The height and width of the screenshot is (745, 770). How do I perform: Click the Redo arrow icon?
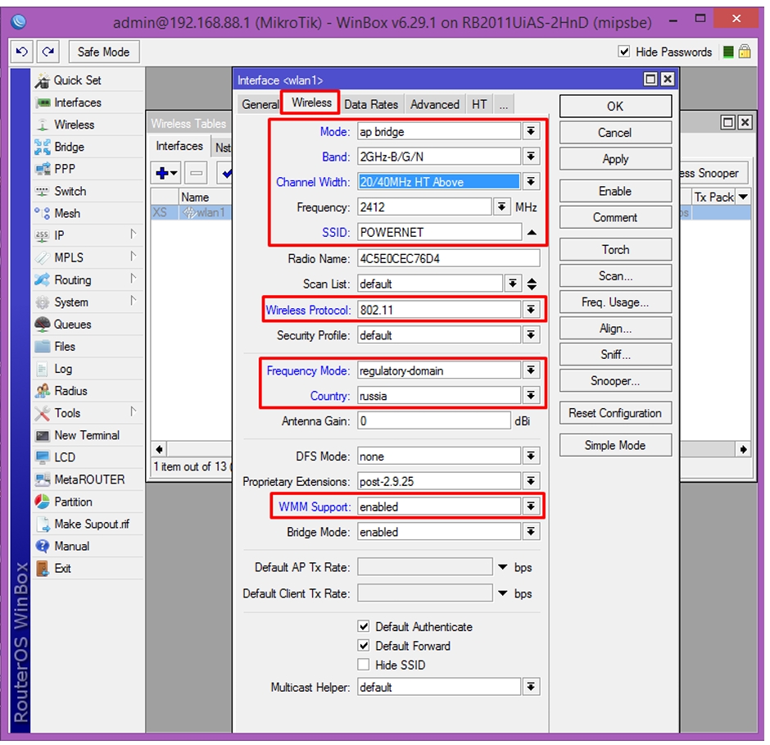click(48, 52)
